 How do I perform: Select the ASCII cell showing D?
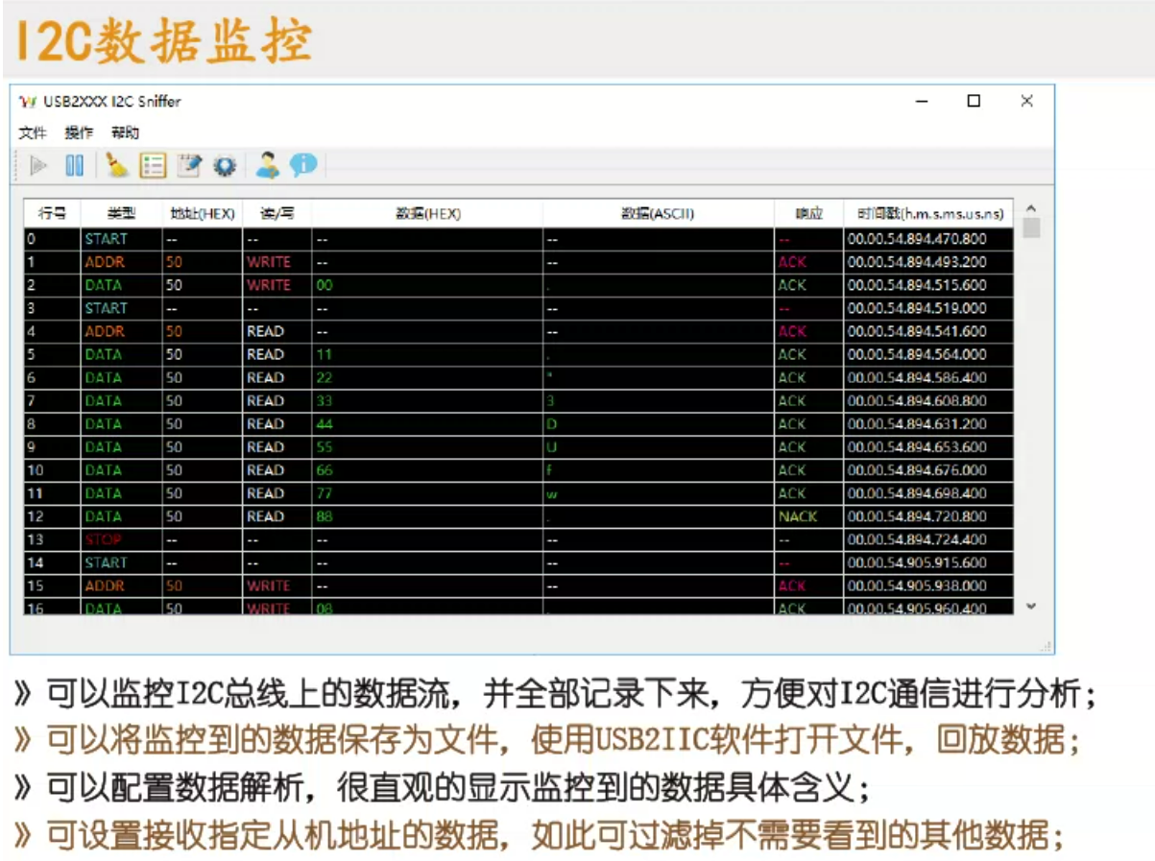659,424
